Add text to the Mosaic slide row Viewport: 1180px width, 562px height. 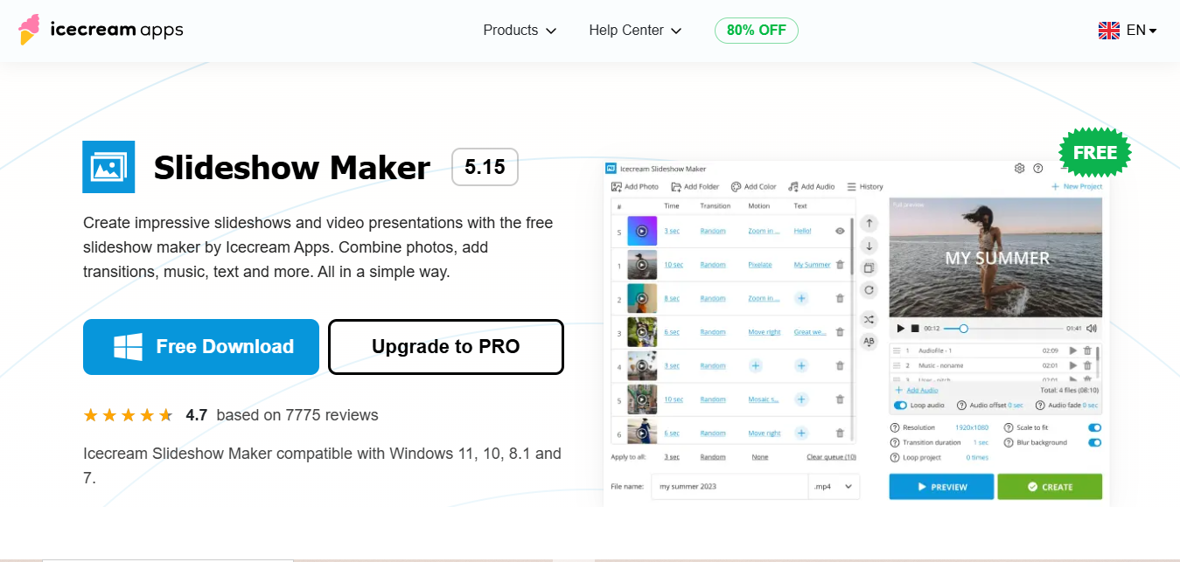[x=801, y=399]
